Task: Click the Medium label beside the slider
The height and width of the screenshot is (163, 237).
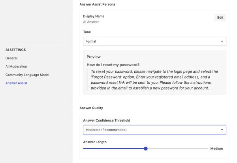Action: click(216, 149)
